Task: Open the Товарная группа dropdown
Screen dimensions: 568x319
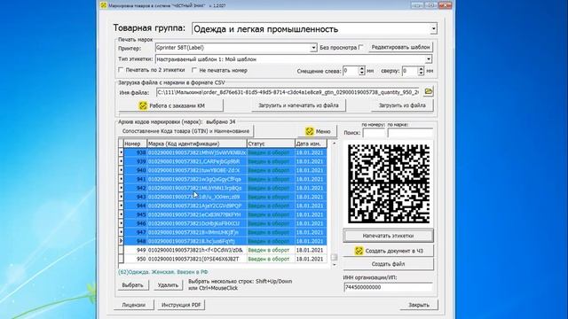Action: click(x=433, y=29)
